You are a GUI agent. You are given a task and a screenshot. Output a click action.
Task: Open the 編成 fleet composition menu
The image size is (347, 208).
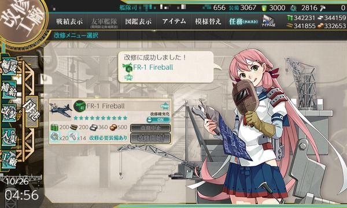(9, 66)
